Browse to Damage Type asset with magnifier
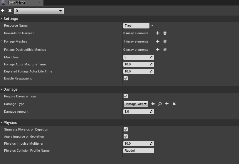Viewport: 239px width, 164px height. pyautogui.click(x=160, y=104)
